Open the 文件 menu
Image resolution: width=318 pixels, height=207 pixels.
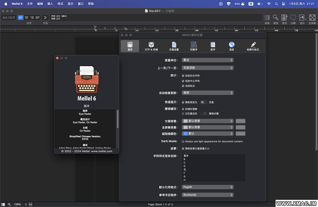coord(30,4)
